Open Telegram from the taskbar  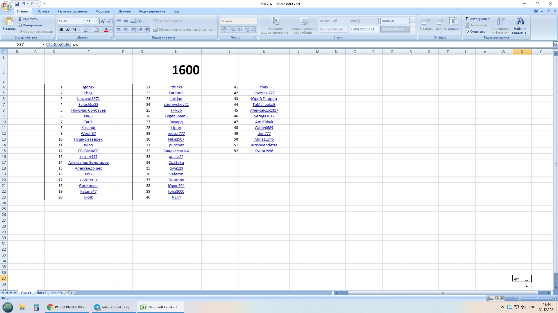112,307
